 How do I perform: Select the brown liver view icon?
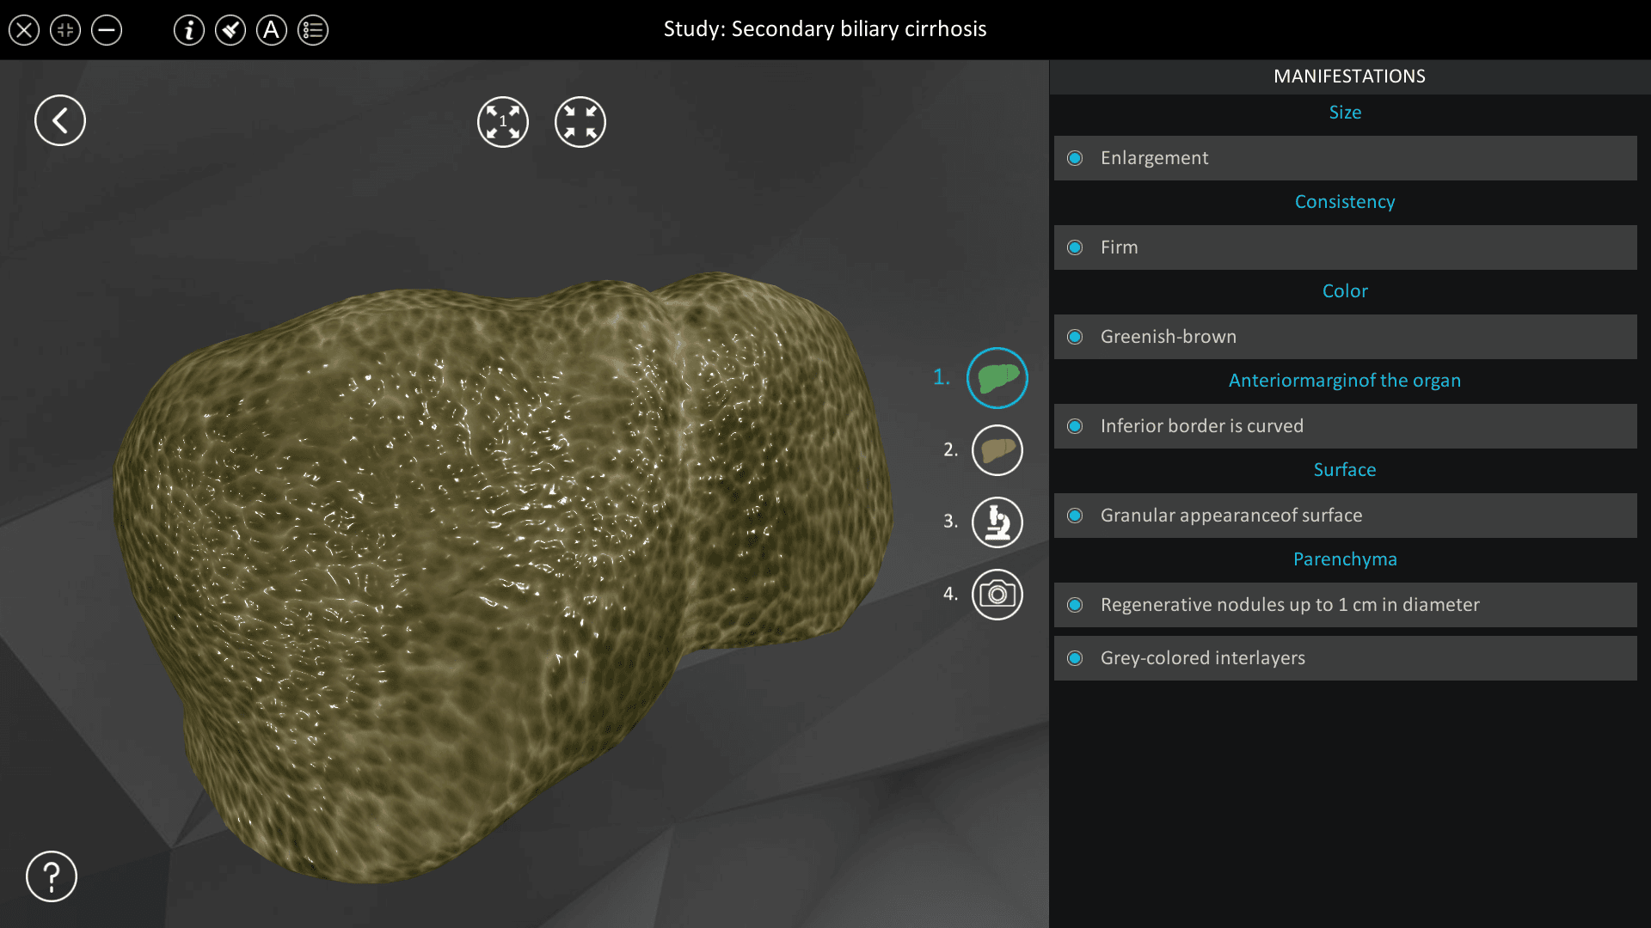997,450
